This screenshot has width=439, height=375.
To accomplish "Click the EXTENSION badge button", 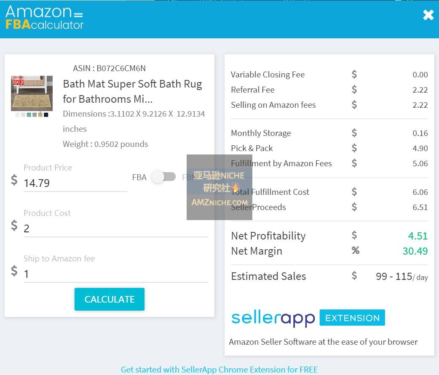I will (352, 318).
